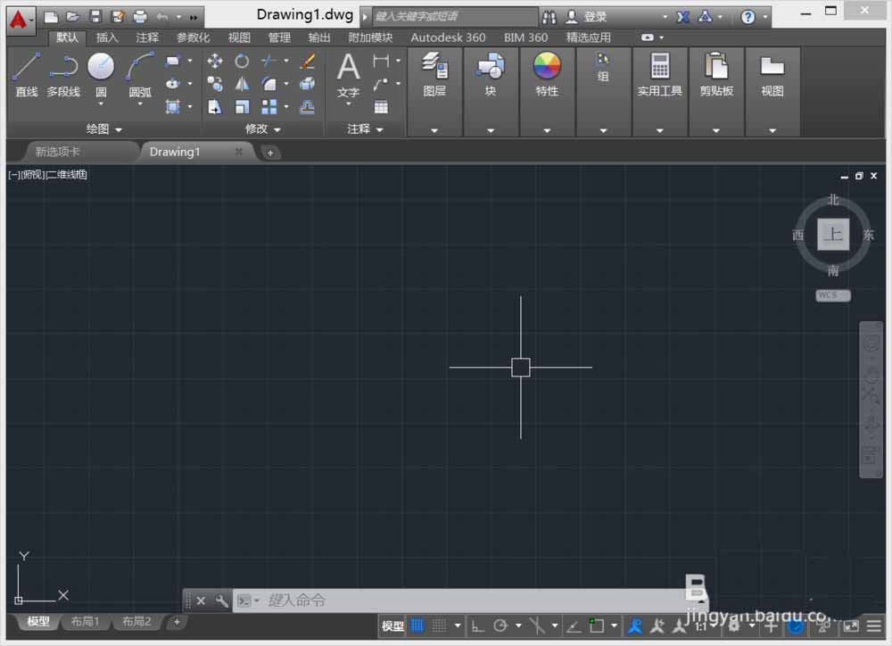Activate the Stretch tool
Screen dimensions: 892x646
[214, 106]
